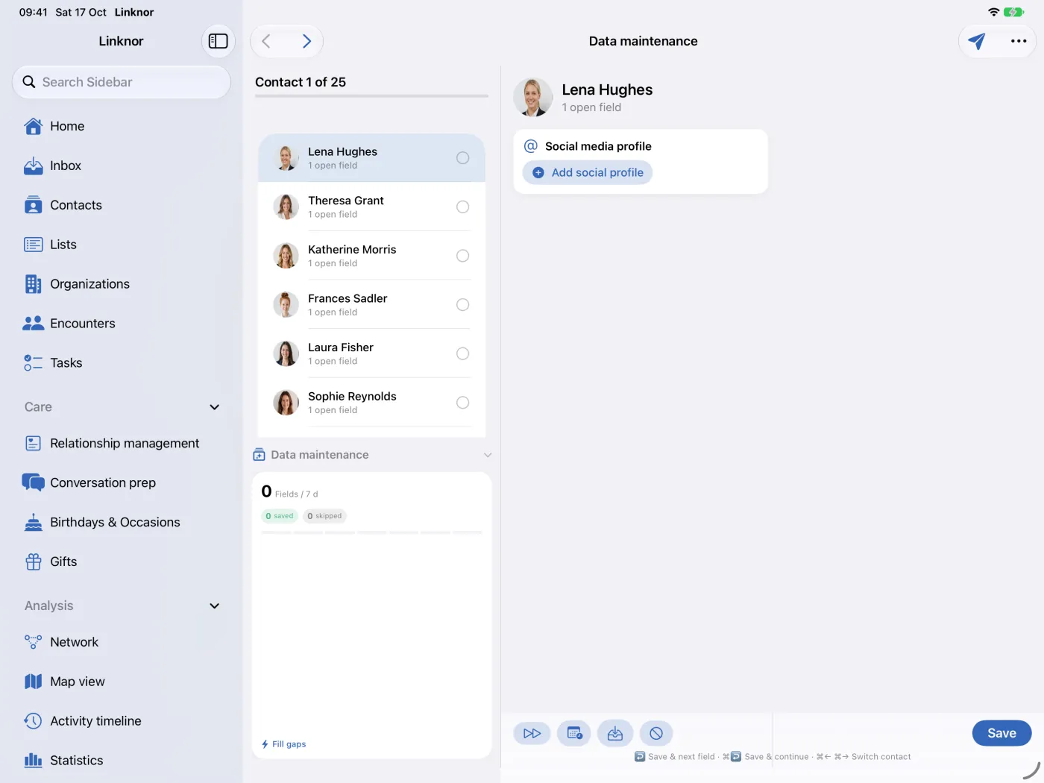
Task: Go to the next contact arrow
Action: coord(306,41)
